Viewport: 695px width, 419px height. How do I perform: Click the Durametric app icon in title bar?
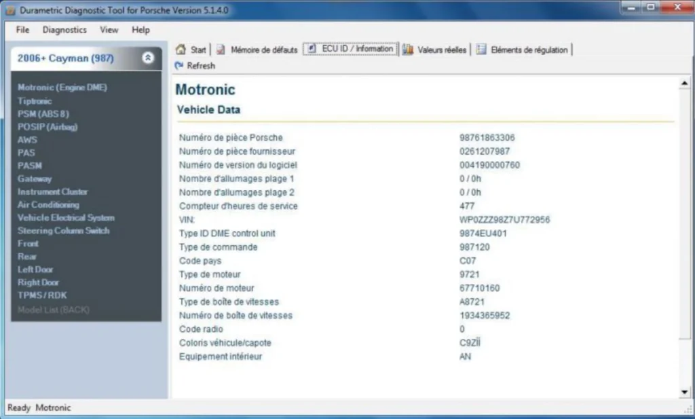10,10
